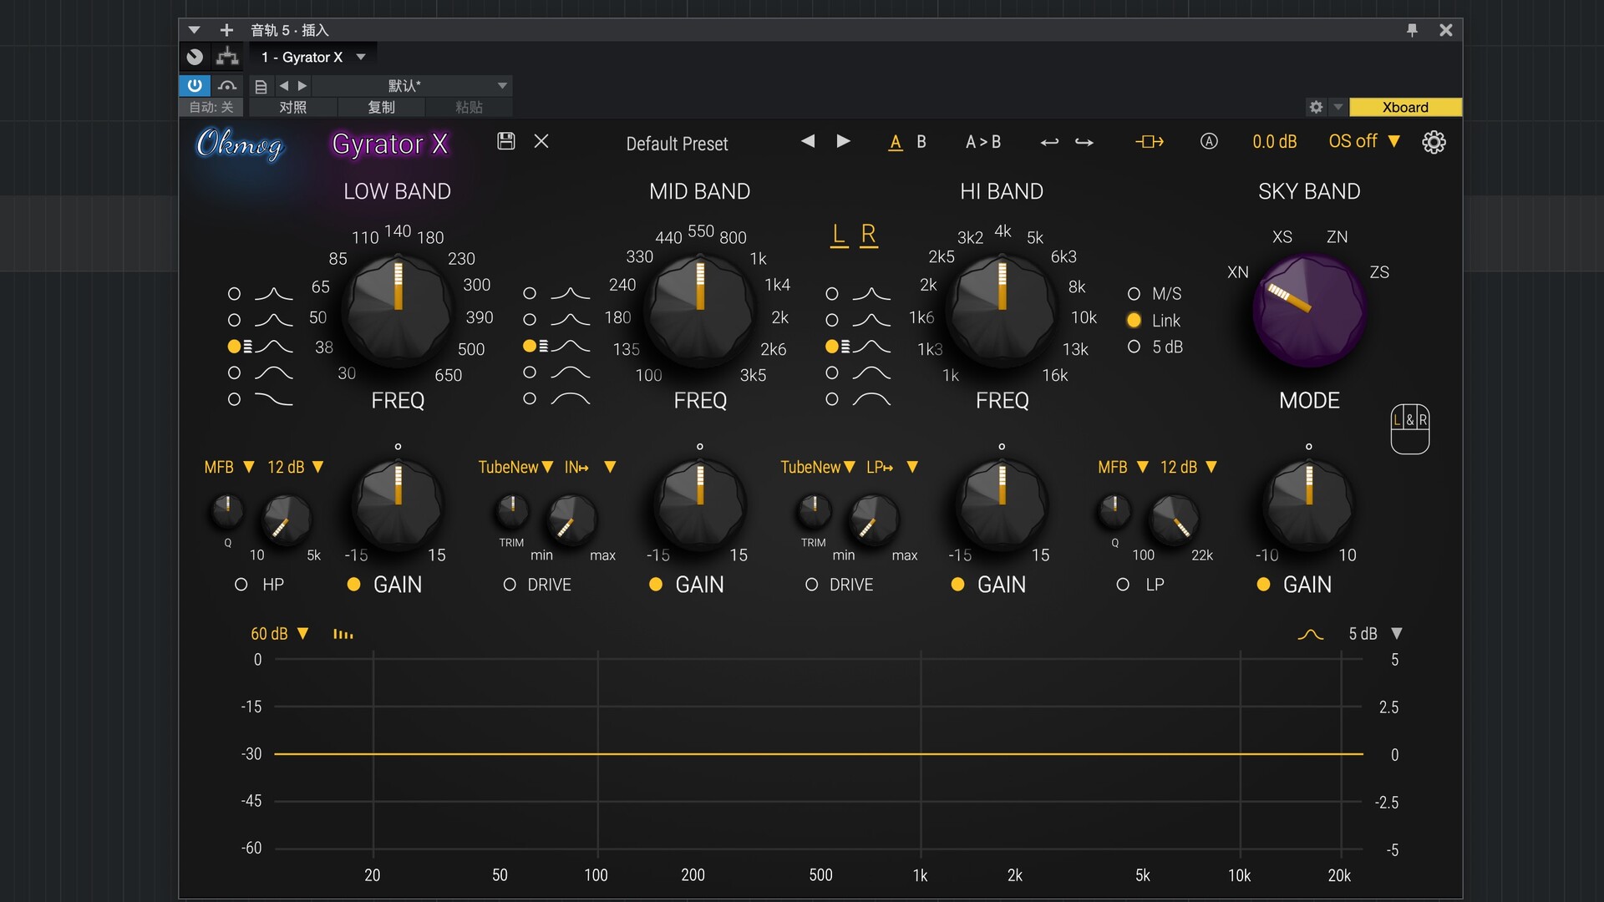Save the current preset

505,142
